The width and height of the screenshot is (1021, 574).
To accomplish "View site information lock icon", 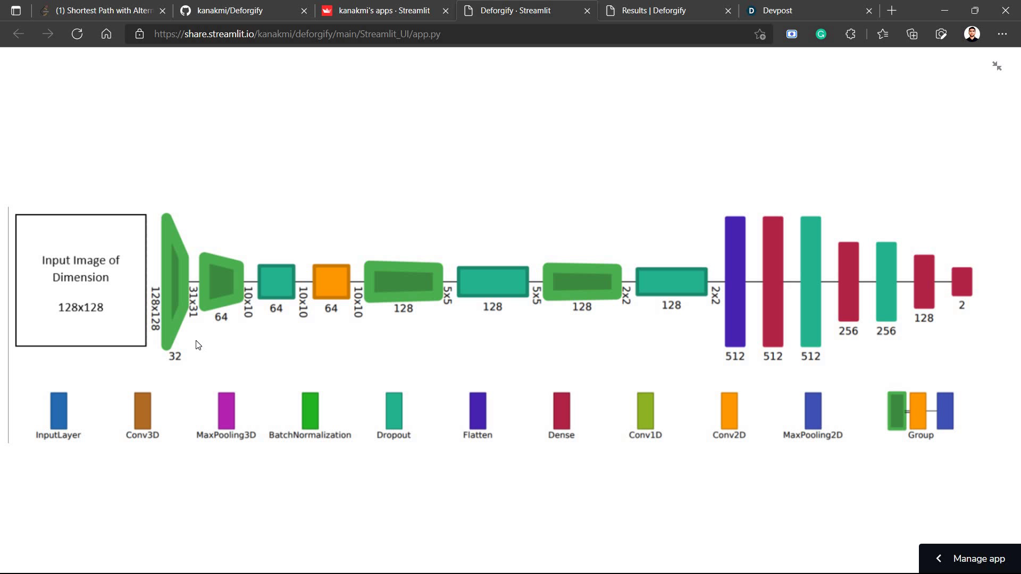I will pos(139,34).
